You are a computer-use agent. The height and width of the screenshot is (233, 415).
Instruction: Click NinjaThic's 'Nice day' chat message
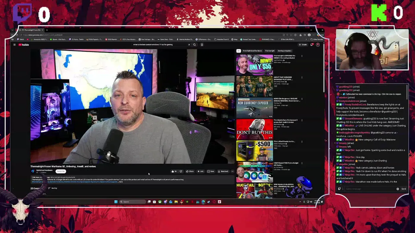(360, 157)
